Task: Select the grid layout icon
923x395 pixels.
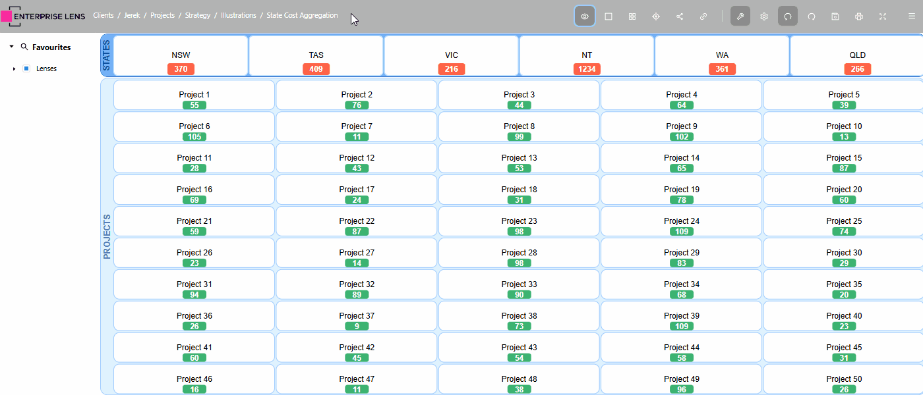Action: 632,16
